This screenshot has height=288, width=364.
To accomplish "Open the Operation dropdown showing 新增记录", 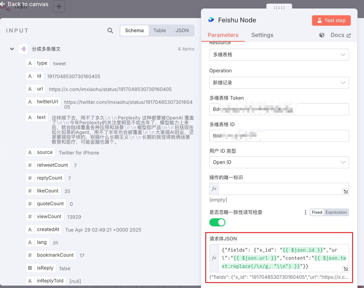I will click(279, 82).
